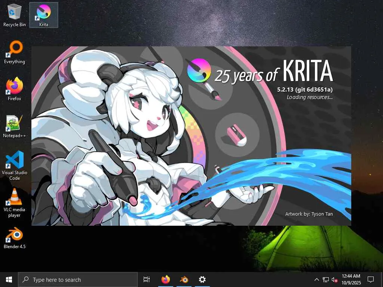Switch to Blender in the taskbar

click(184, 280)
